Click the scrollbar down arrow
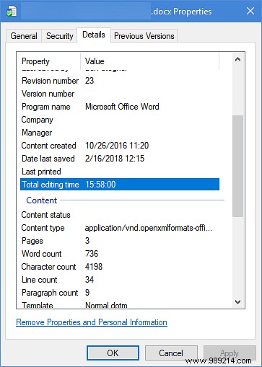Viewport: 262px width, 367px height. 237,302
